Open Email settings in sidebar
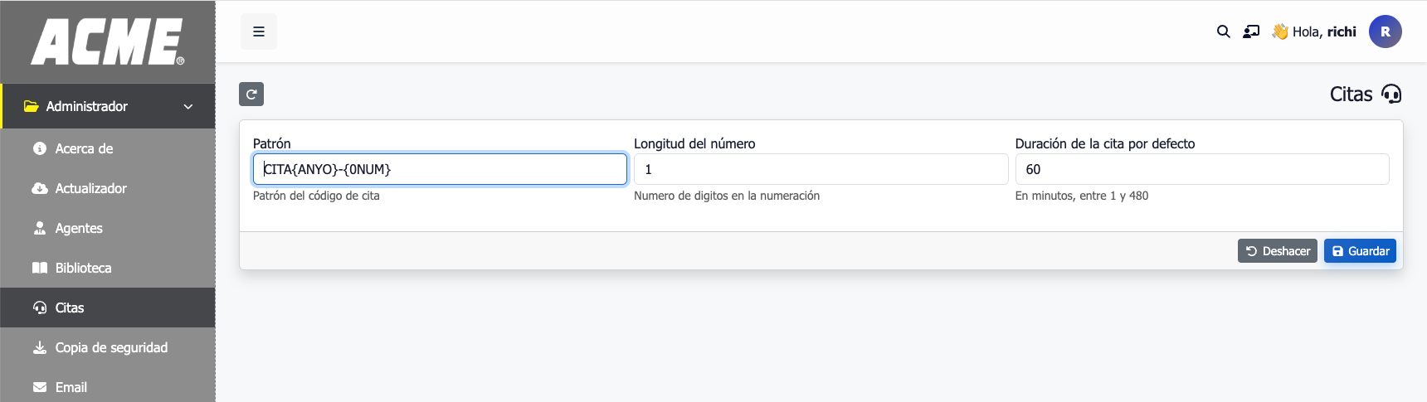This screenshot has height=402, width=1427. [x=71, y=387]
